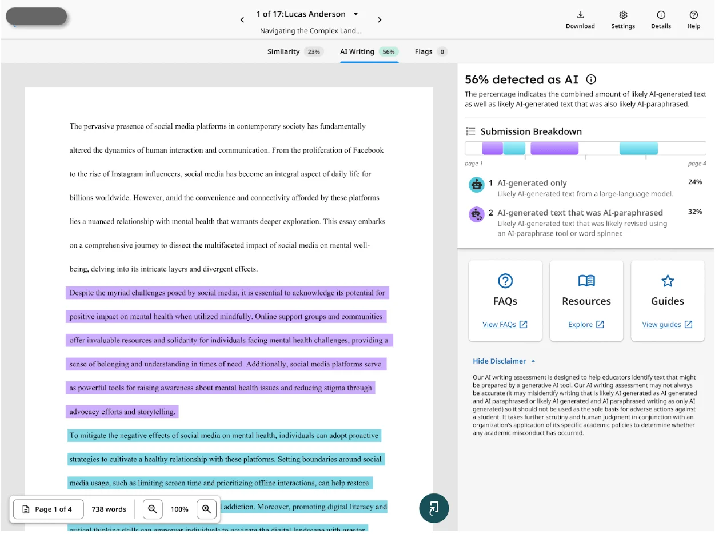Screen dimensions: 719x534
Task: Click the first cyan segment in breakdown bar
Action: (x=514, y=148)
